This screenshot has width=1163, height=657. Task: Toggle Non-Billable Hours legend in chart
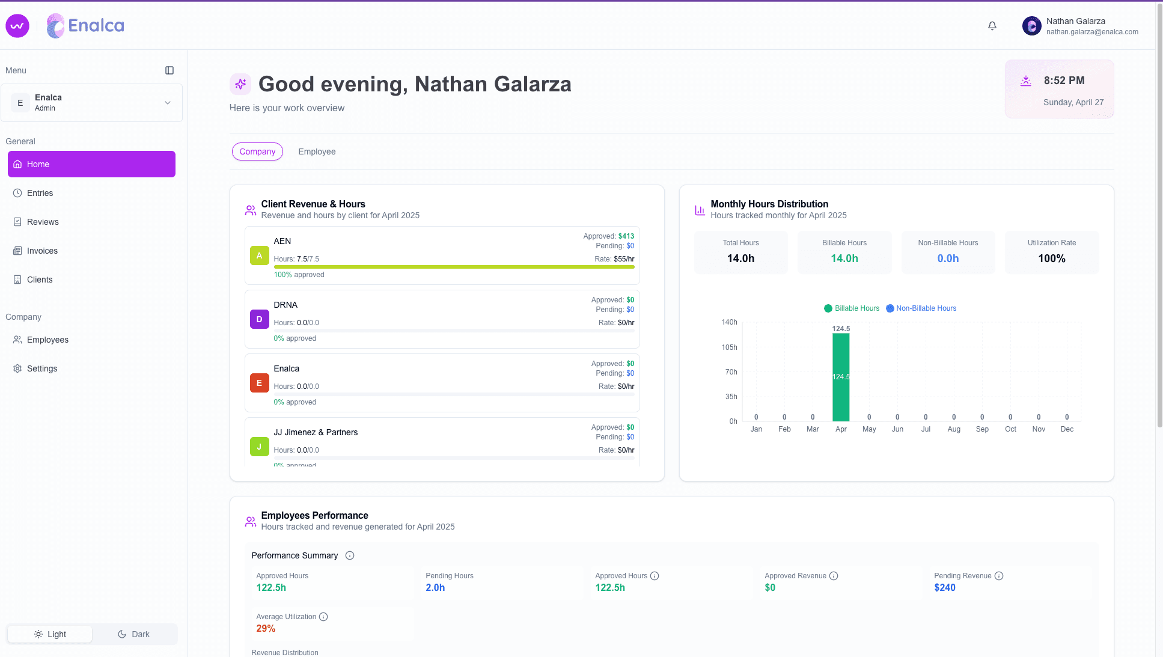coord(921,308)
